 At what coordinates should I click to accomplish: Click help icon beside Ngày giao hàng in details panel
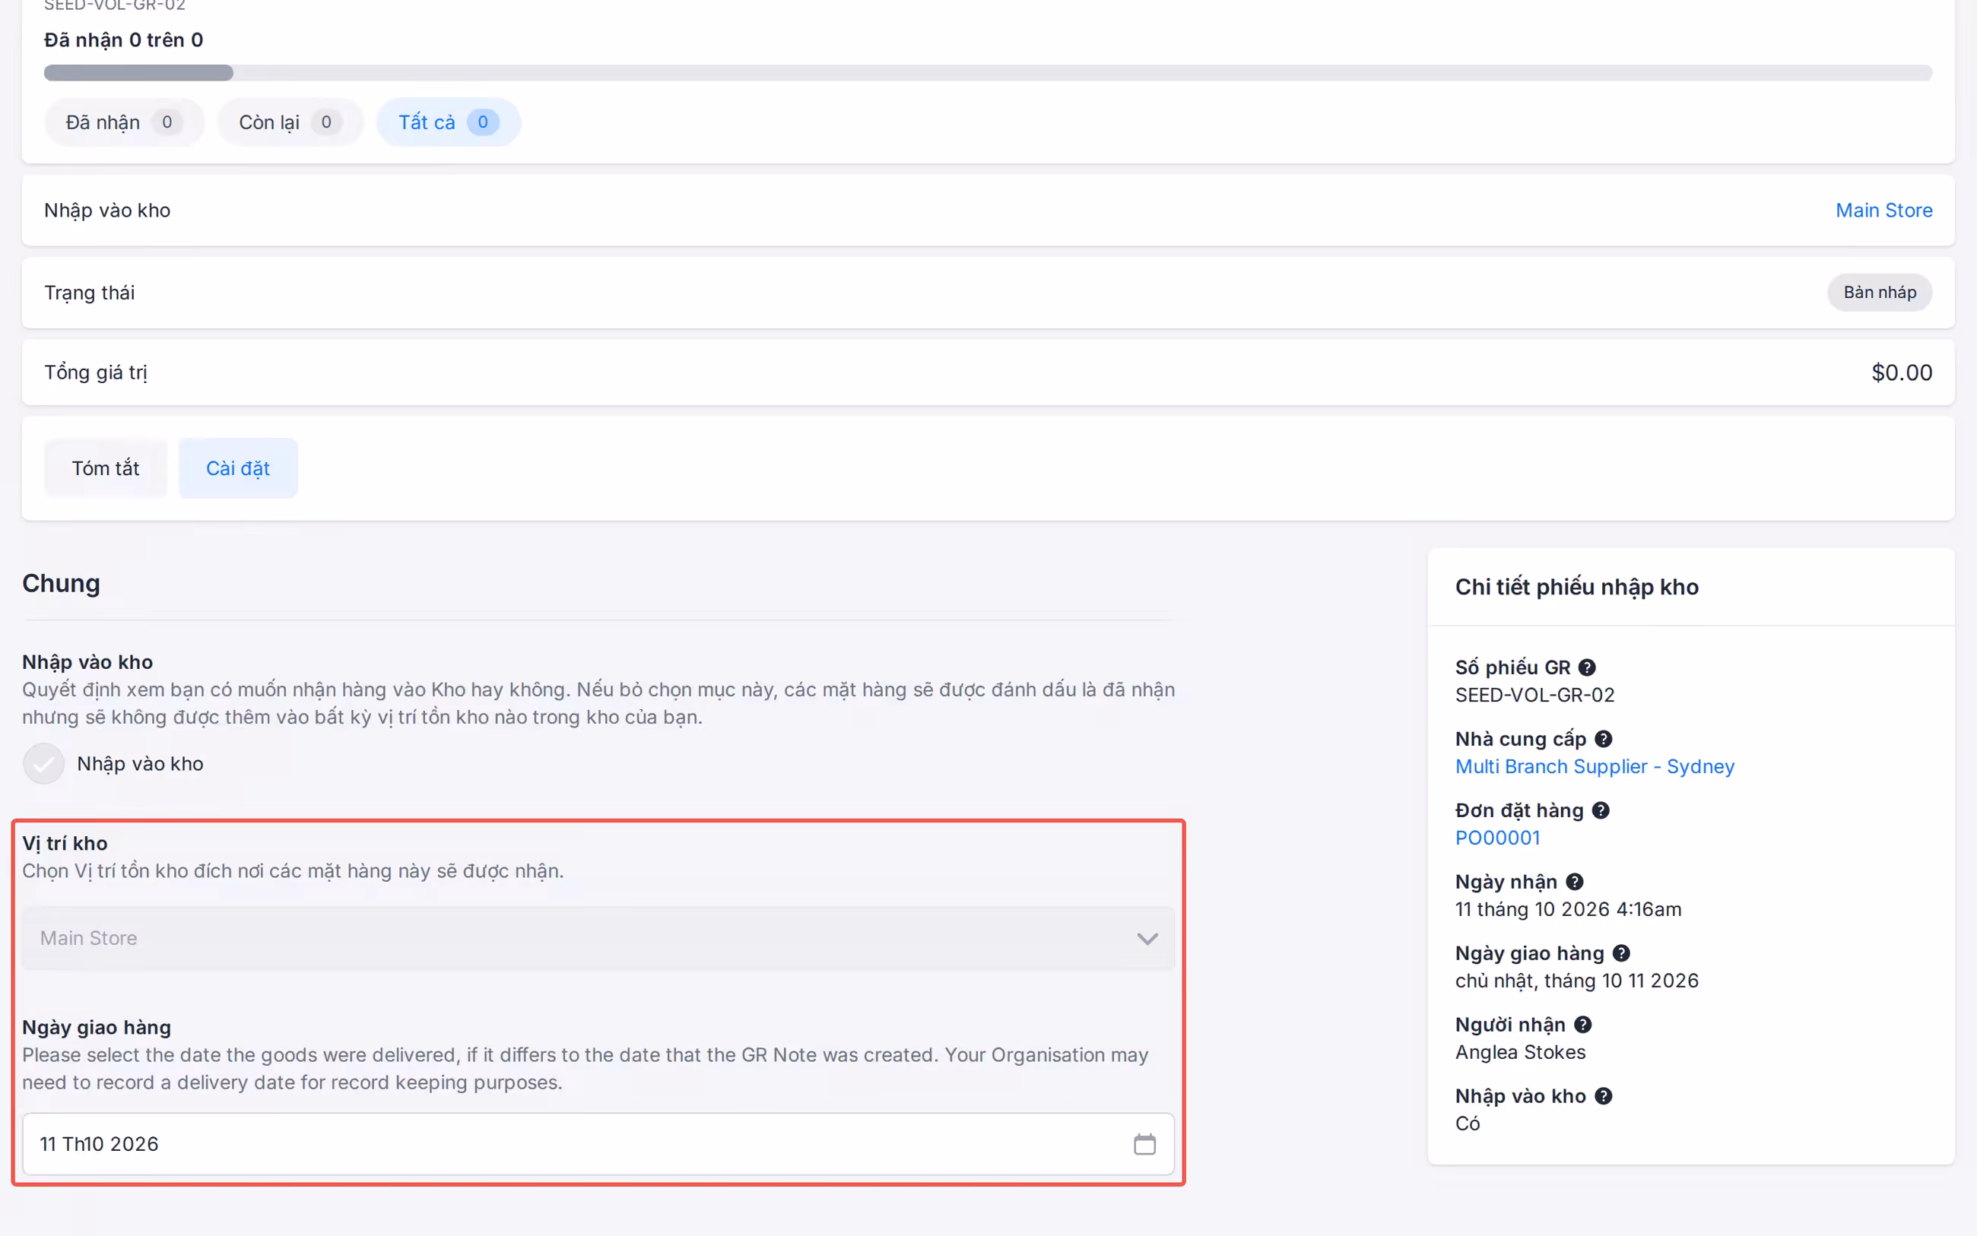[x=1620, y=953]
